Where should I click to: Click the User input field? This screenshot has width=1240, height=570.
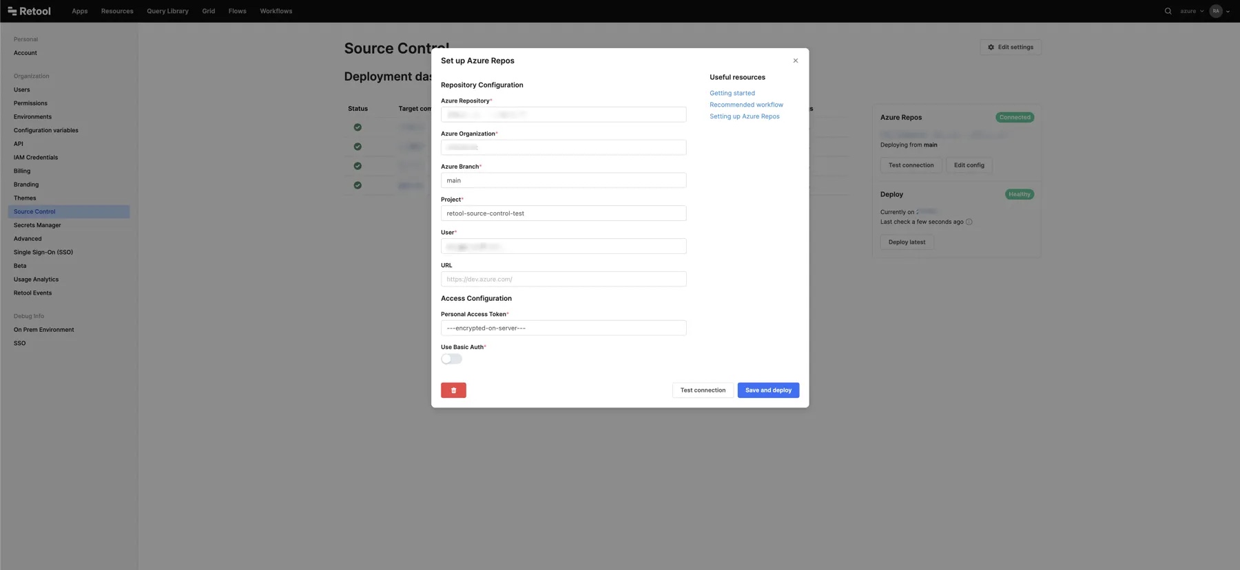(x=564, y=246)
